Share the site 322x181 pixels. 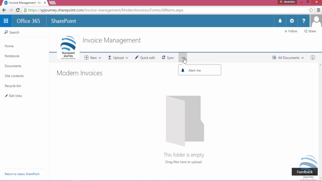coord(310,31)
